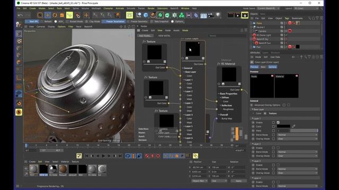The width and height of the screenshot is (339, 190).
Task: Open the Layout dropdown
Action: pos(306,8)
